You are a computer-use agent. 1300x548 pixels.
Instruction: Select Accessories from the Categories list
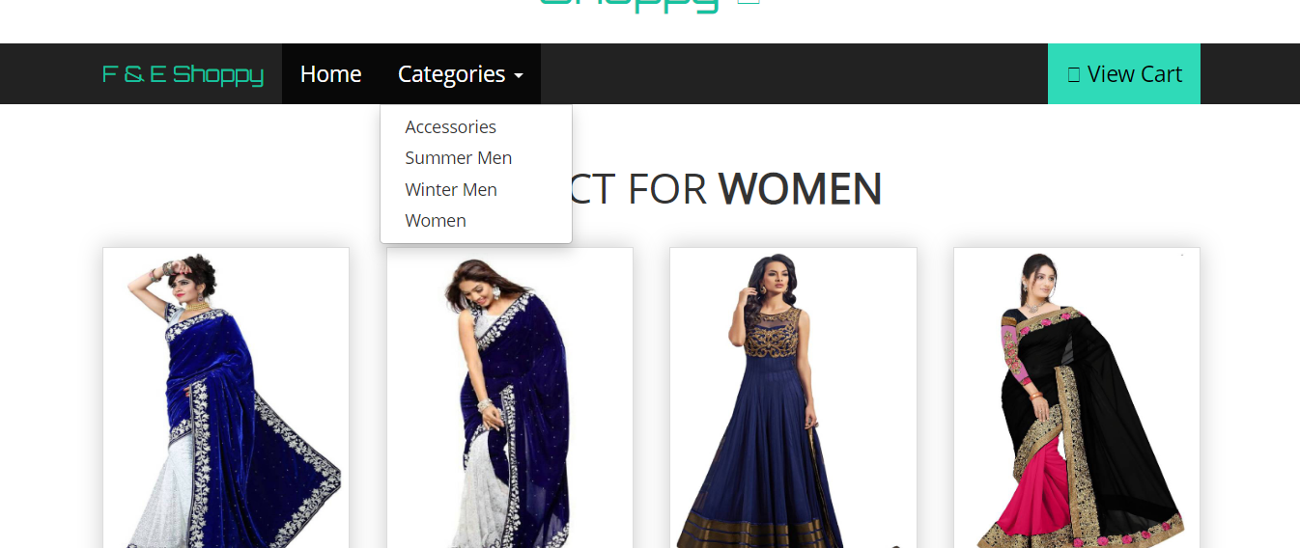pos(450,127)
